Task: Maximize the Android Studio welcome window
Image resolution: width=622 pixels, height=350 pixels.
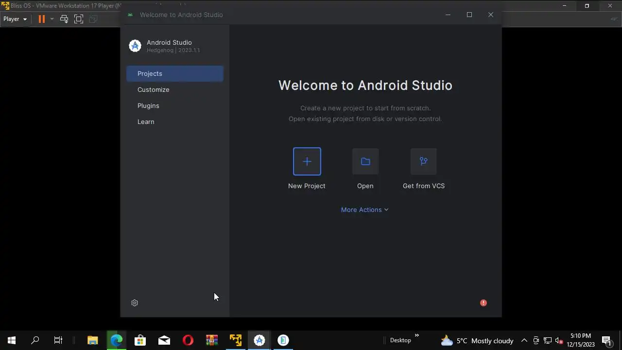Action: 469,15
